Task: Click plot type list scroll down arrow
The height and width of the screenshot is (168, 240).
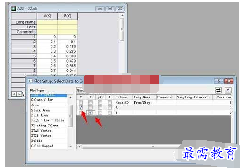Action: [70, 147]
